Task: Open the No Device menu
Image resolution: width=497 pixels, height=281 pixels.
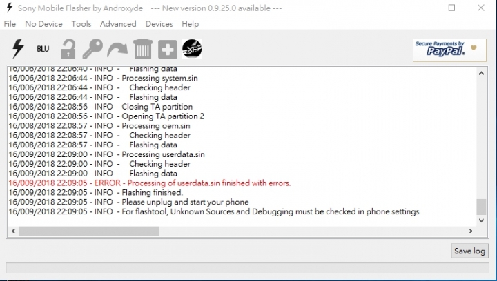Action: (x=43, y=24)
